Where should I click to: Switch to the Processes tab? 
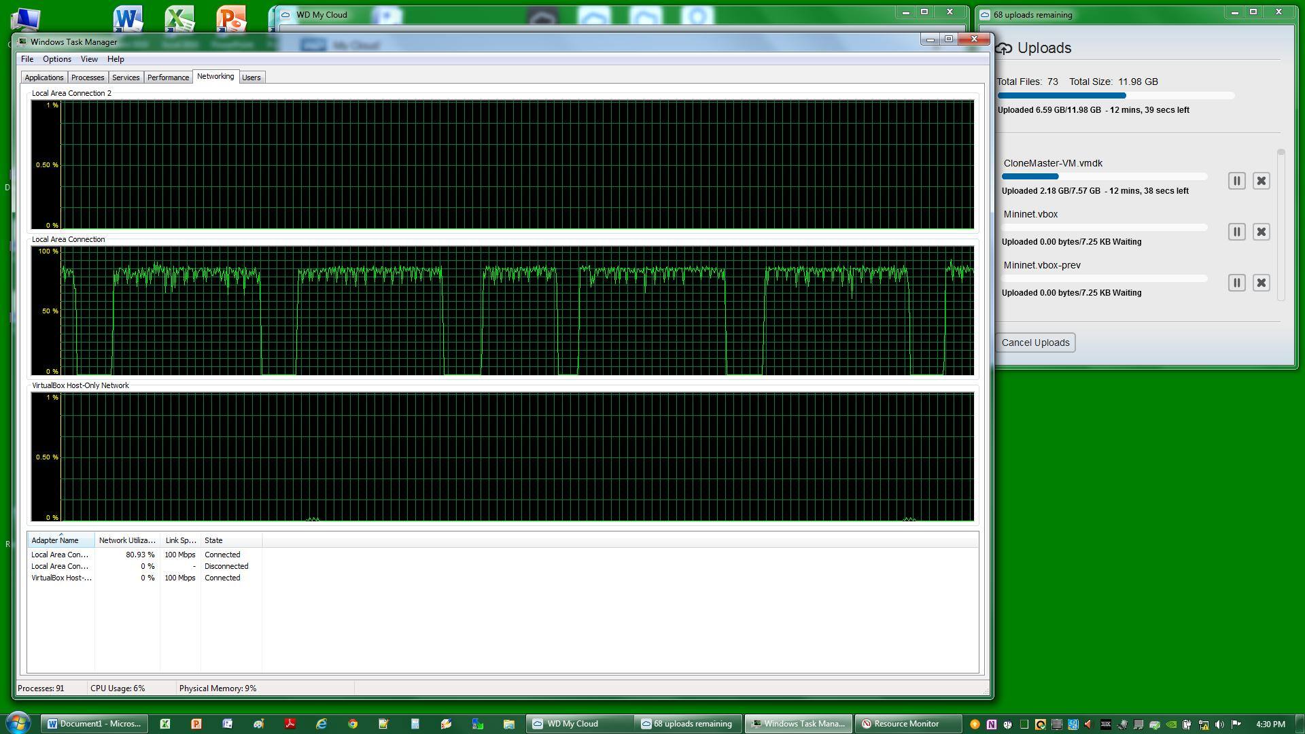[x=88, y=77]
